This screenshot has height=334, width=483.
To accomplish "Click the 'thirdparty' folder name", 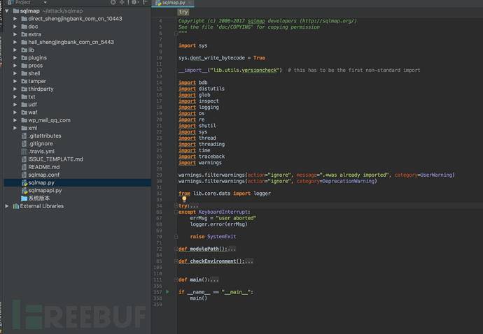I will [x=41, y=89].
